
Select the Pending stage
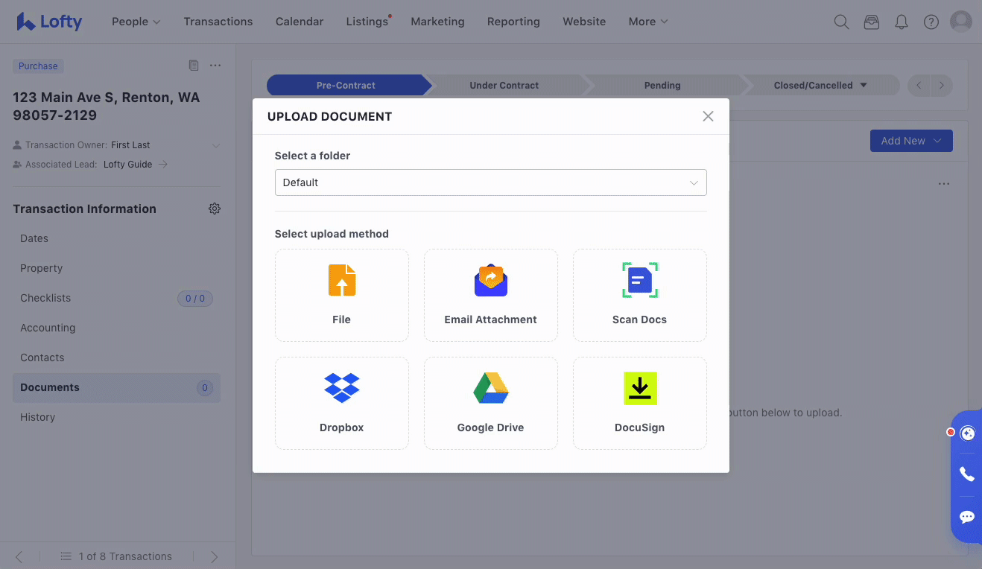(x=662, y=85)
